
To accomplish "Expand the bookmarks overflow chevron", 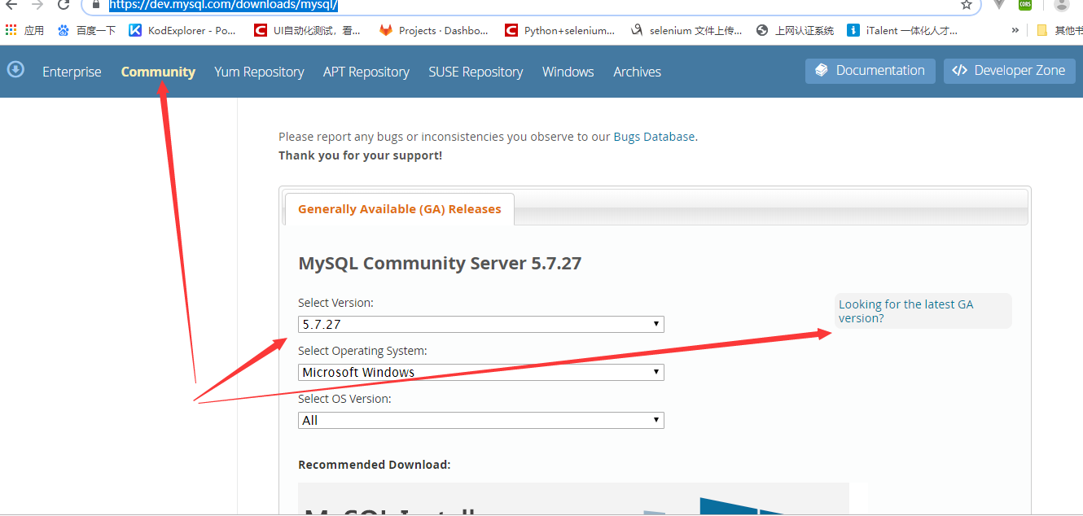I will [1015, 30].
